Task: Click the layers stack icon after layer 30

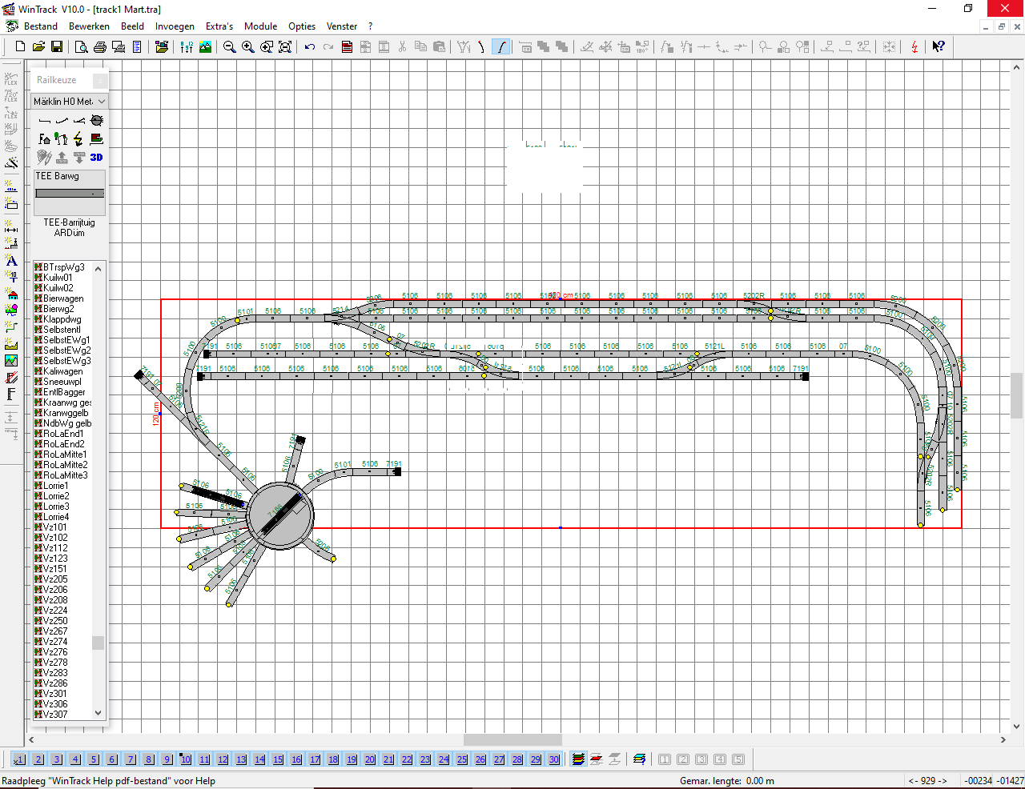Action: click(x=578, y=759)
